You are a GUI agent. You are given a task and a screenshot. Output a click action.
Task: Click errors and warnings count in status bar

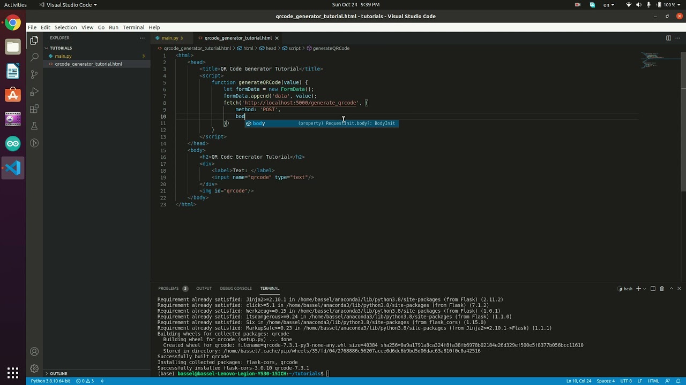[85, 381]
